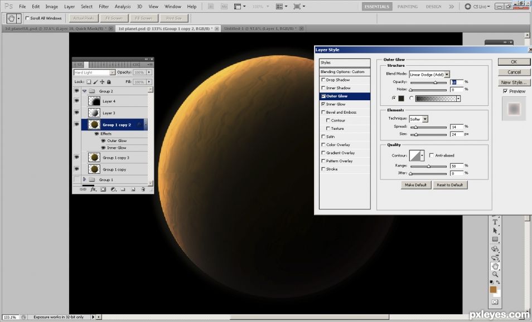Select the gradient glow radio button
Viewport: 532px width, 322px height.
tap(411, 98)
